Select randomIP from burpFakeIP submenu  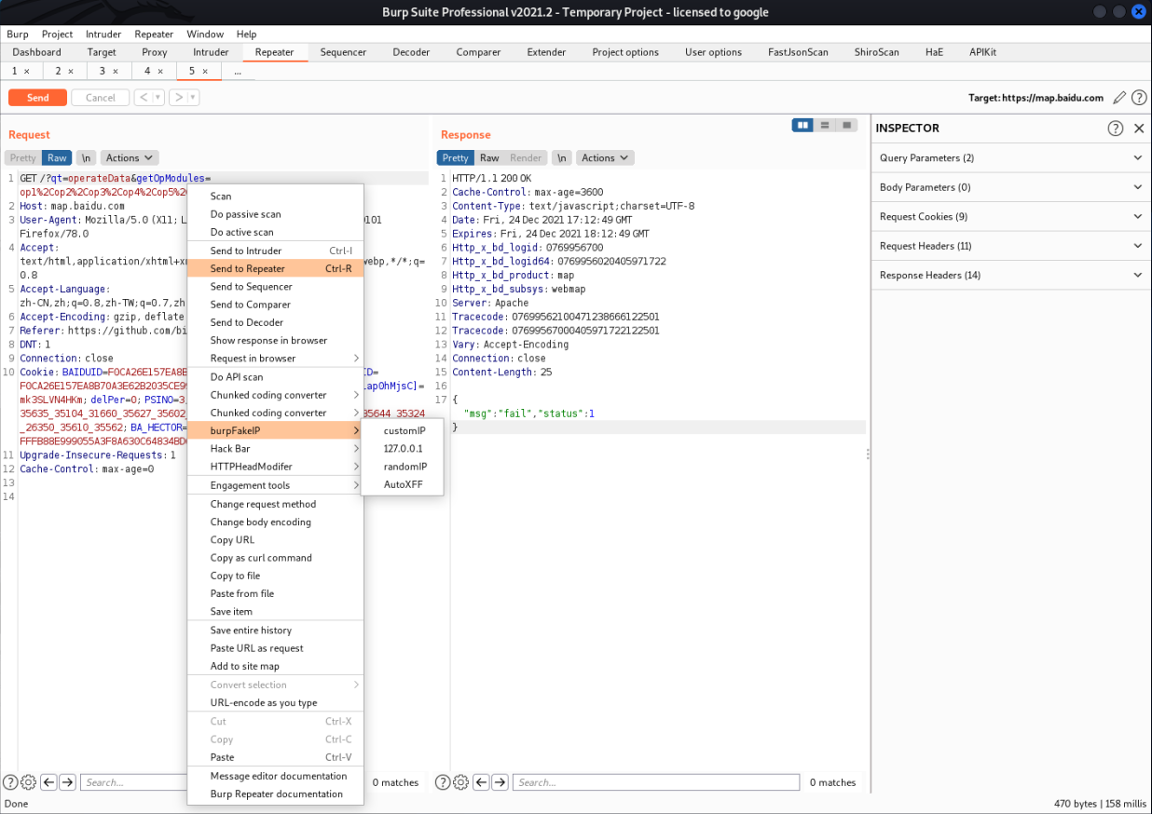[403, 467]
